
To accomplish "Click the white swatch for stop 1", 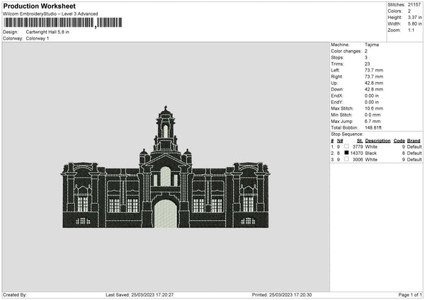I will pos(347,146).
